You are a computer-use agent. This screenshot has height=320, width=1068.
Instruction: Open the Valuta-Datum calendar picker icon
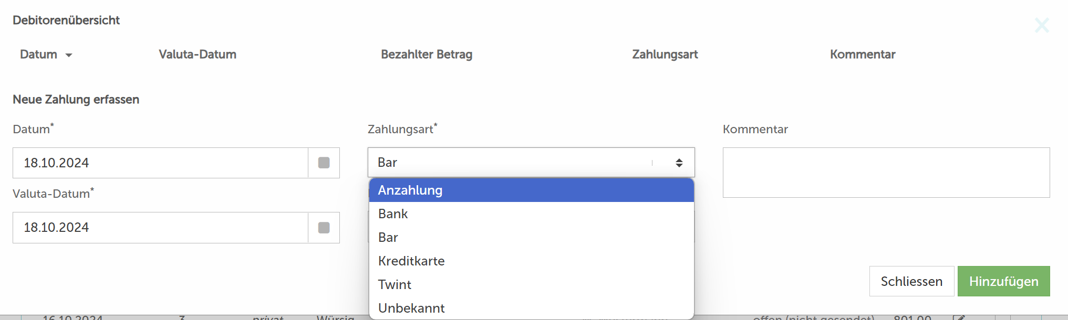pos(324,228)
